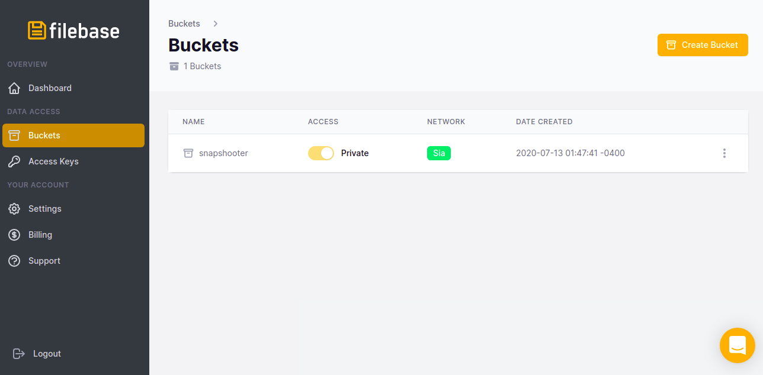
Task: Click the Dashboard house icon
Action: tap(14, 88)
